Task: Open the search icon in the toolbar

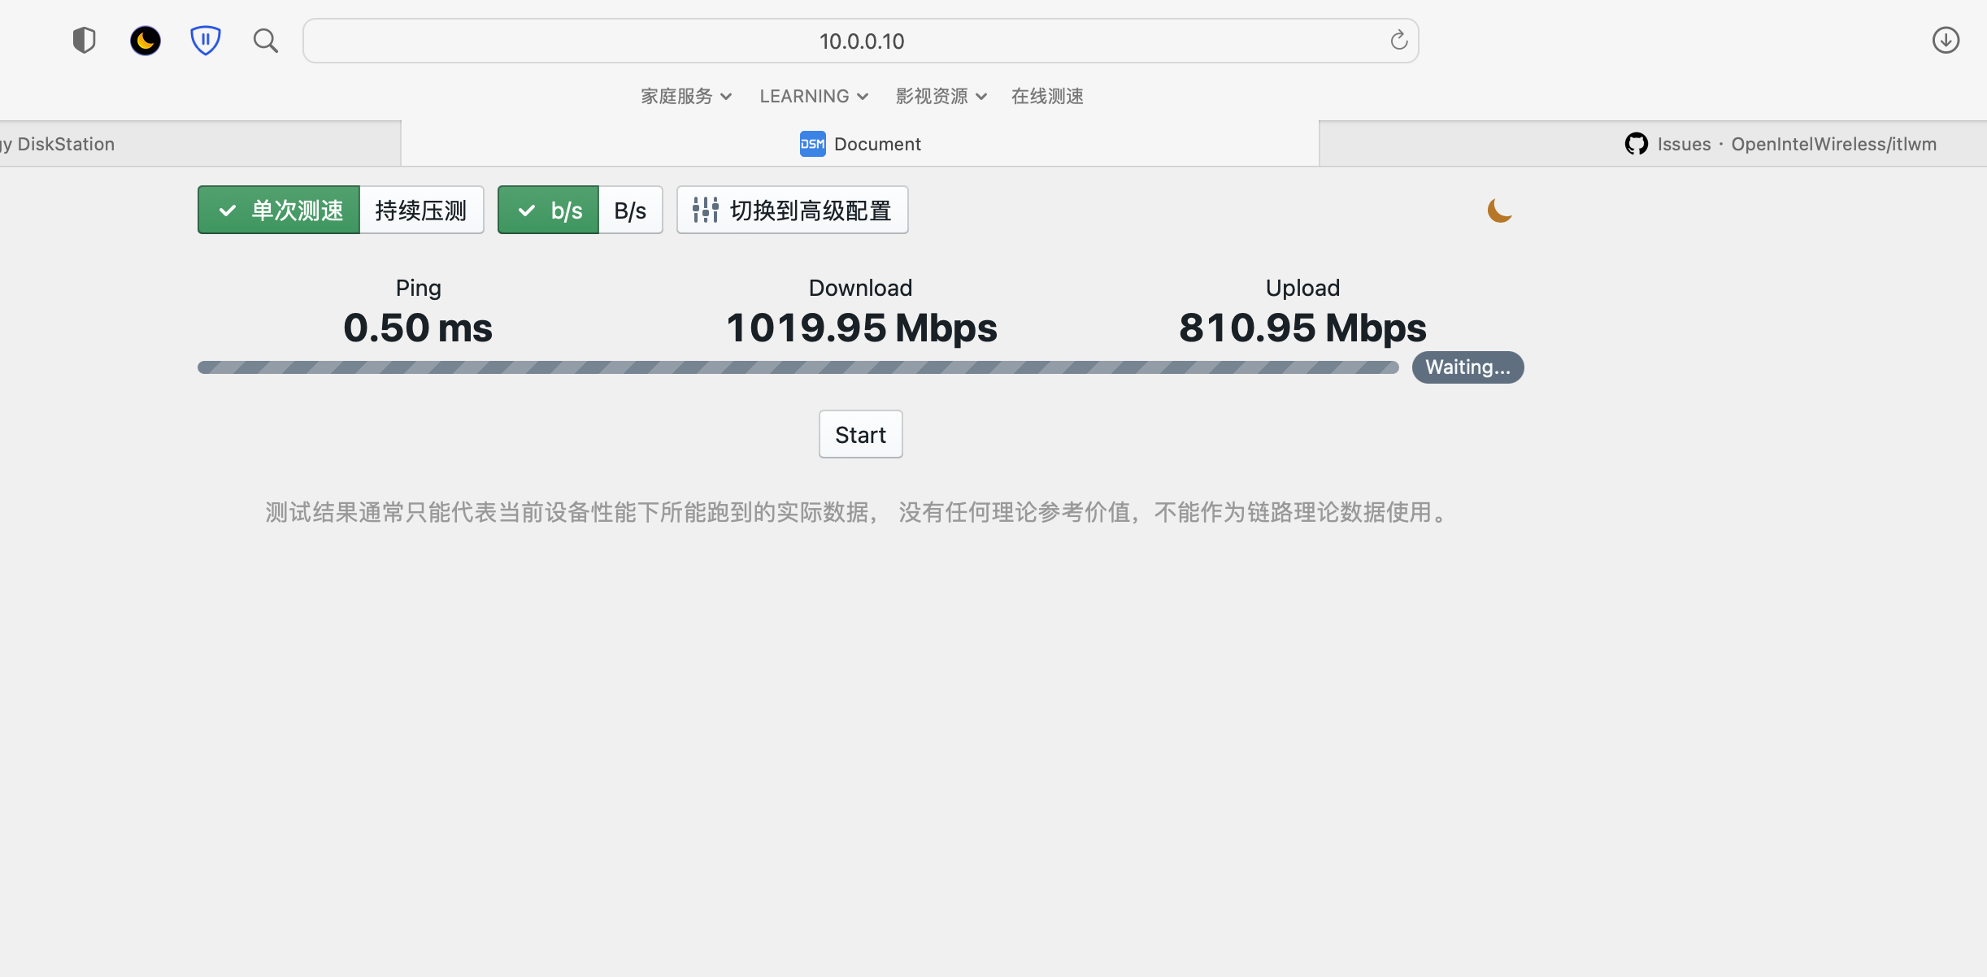Action: (265, 40)
